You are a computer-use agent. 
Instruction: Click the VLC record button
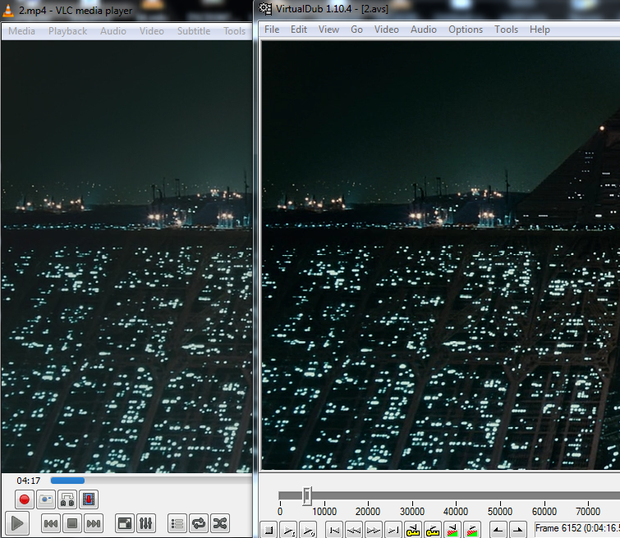pos(25,499)
